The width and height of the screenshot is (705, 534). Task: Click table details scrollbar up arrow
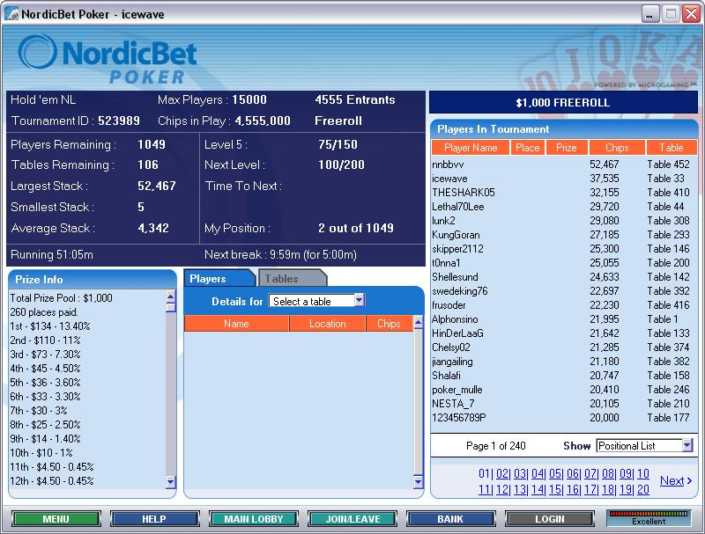tap(418, 322)
